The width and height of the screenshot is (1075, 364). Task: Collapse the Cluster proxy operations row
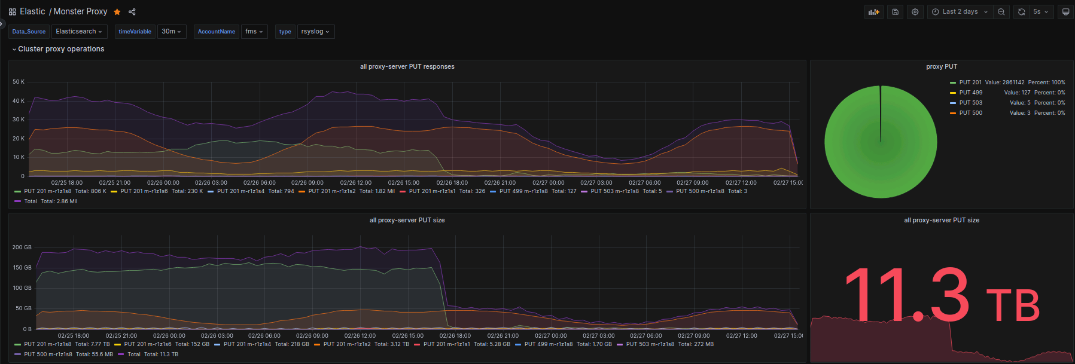pyautogui.click(x=58, y=49)
